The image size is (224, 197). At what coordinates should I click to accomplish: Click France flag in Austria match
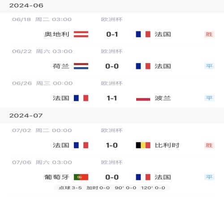143,34
